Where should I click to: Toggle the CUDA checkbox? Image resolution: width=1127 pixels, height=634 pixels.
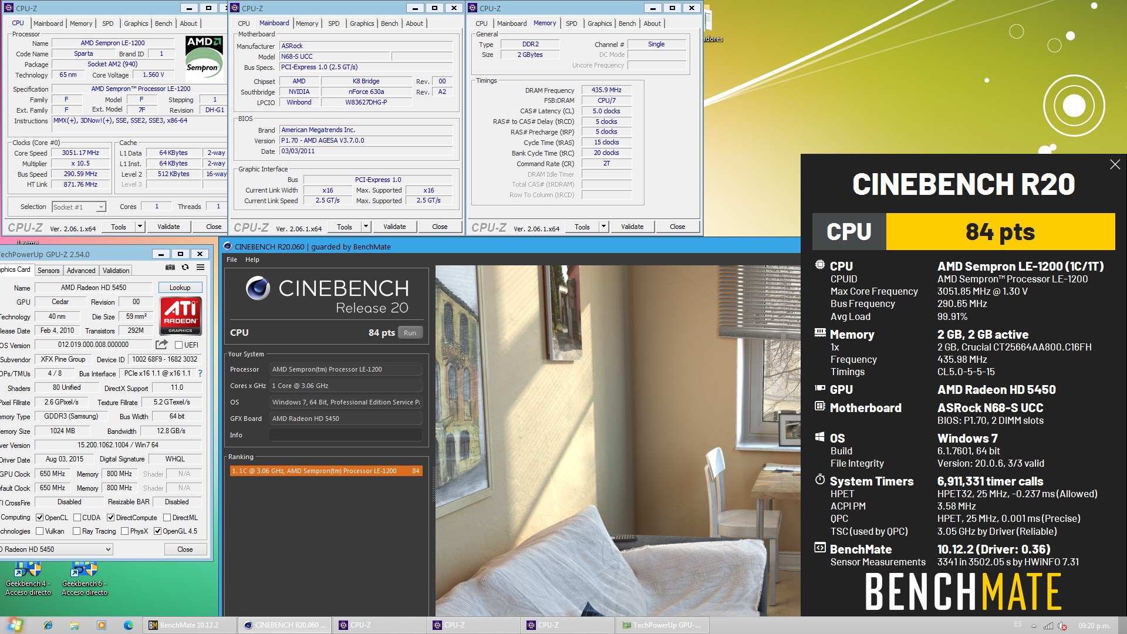pos(77,518)
